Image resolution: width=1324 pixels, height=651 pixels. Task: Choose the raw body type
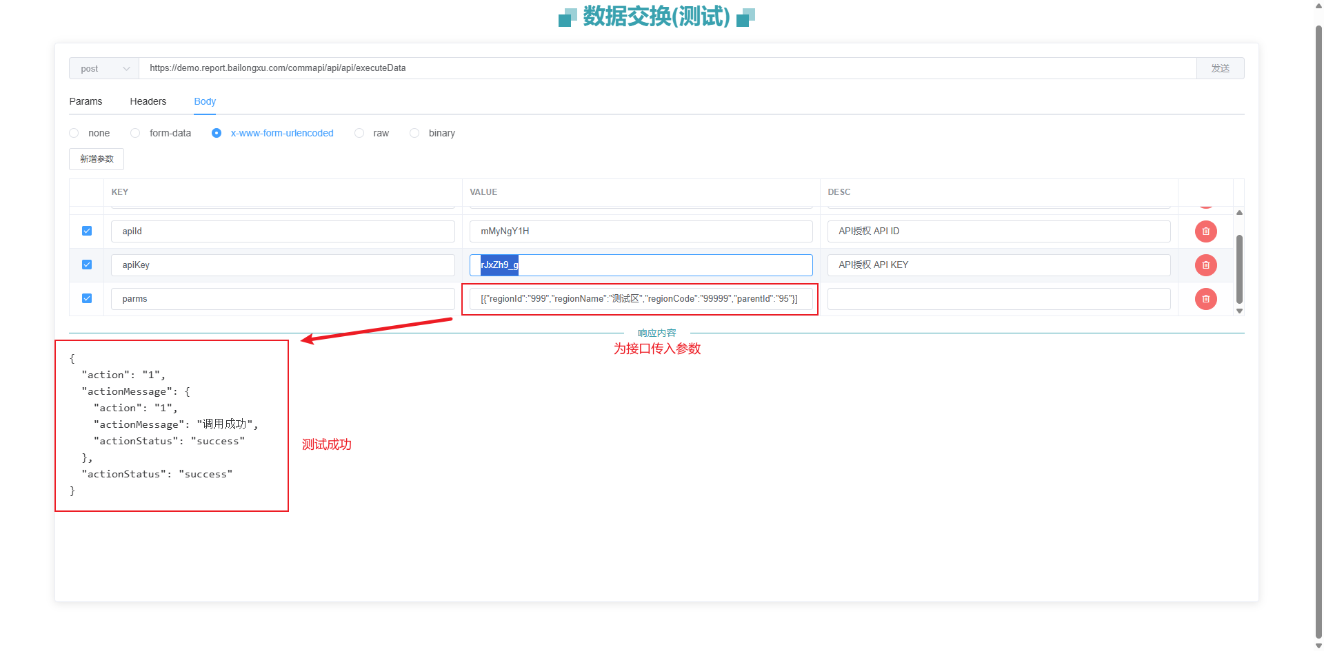(x=359, y=133)
